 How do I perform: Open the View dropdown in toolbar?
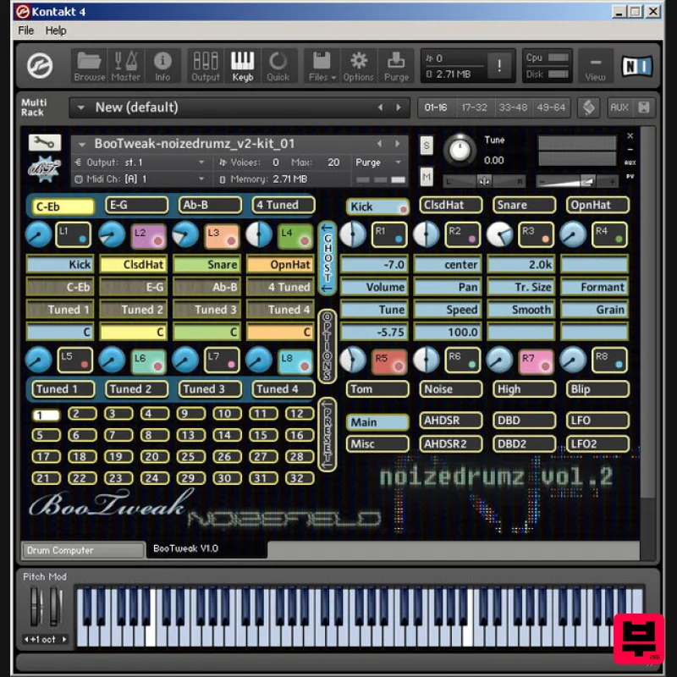596,66
